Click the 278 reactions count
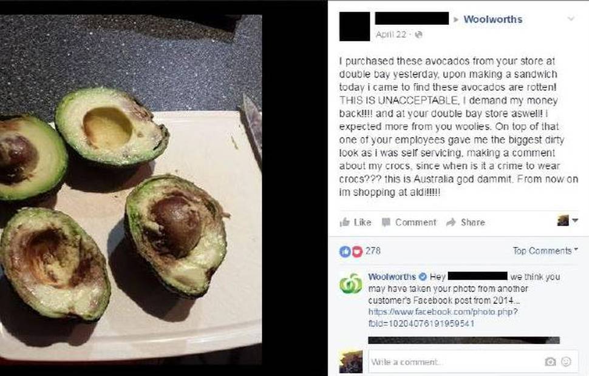The image size is (589, 376). point(373,250)
